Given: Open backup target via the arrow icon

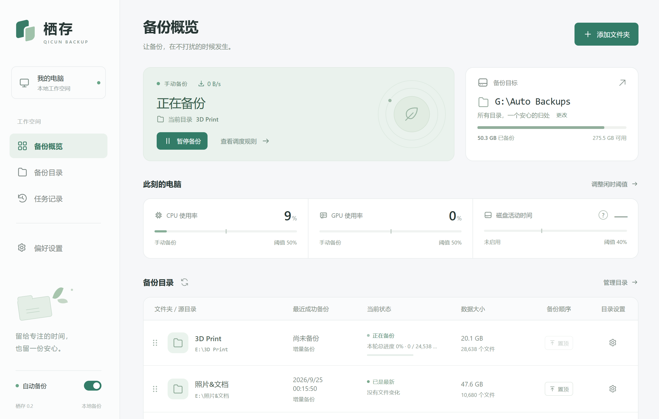Looking at the screenshot, I should 622,82.
